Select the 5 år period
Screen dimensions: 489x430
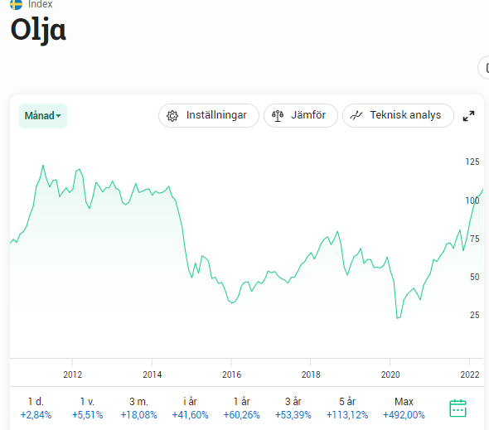pos(347,408)
